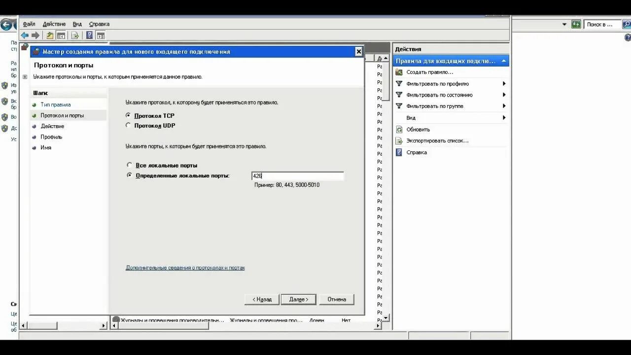Expand the plus box beside the wizard description

pos(25,77)
